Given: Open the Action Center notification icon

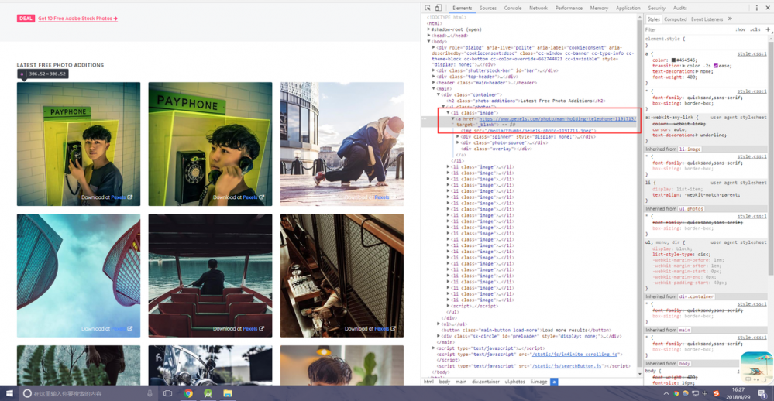Looking at the screenshot, I should [x=762, y=393].
